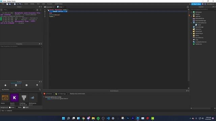Click the new file icon in quick toolbar
Screen dimensions: 216x121
(x=7, y=4)
